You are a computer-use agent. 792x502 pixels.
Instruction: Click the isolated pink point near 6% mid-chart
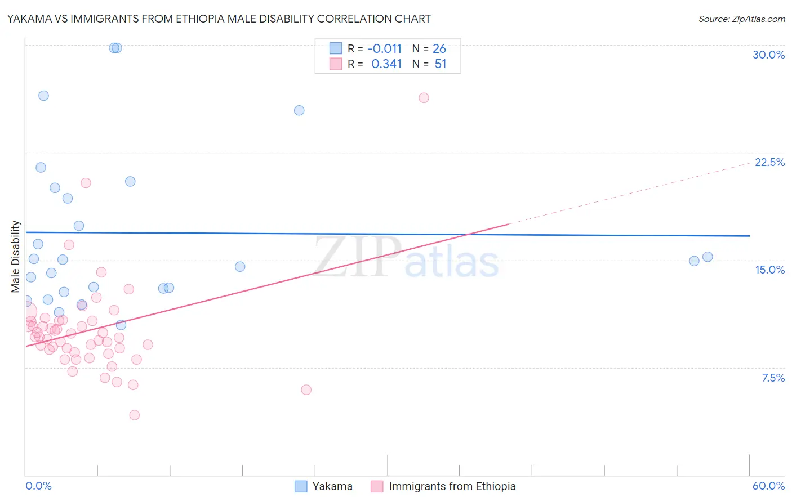click(306, 389)
